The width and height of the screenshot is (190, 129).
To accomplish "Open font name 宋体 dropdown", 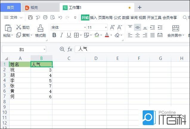I will tap(85, 27).
